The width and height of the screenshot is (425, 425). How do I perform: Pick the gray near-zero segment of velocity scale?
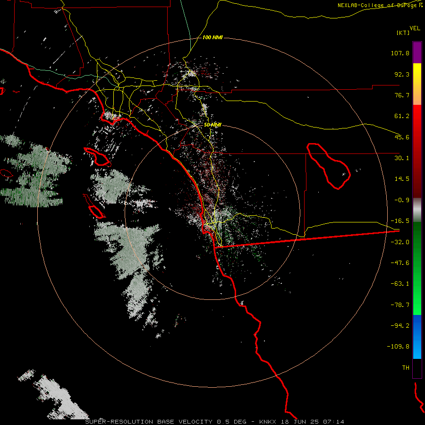point(417,210)
